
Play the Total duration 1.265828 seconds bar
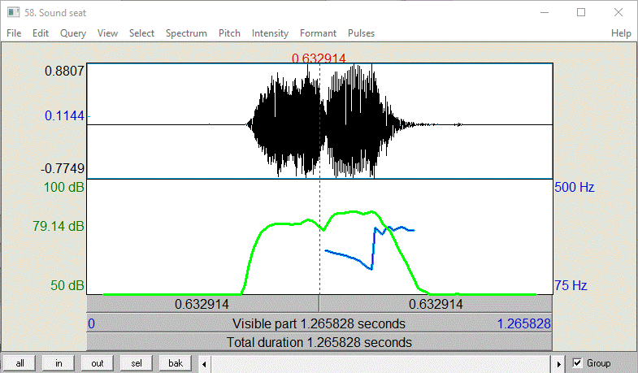(x=319, y=342)
